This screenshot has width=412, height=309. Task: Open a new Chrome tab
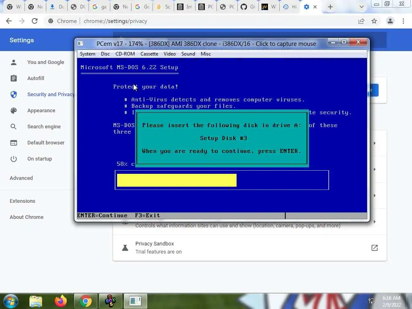(x=330, y=7)
